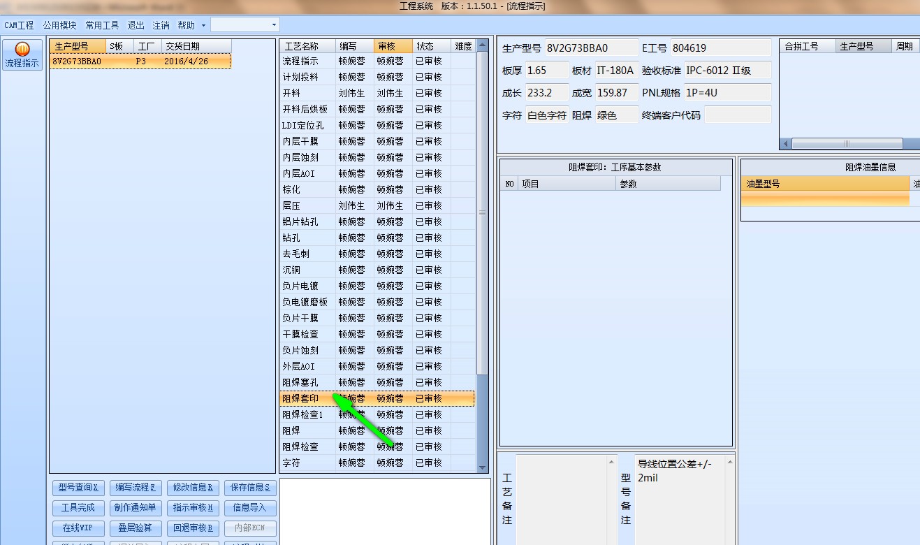
Task: Click the PNL规格 field showing 1P=4U
Action: coord(727,92)
